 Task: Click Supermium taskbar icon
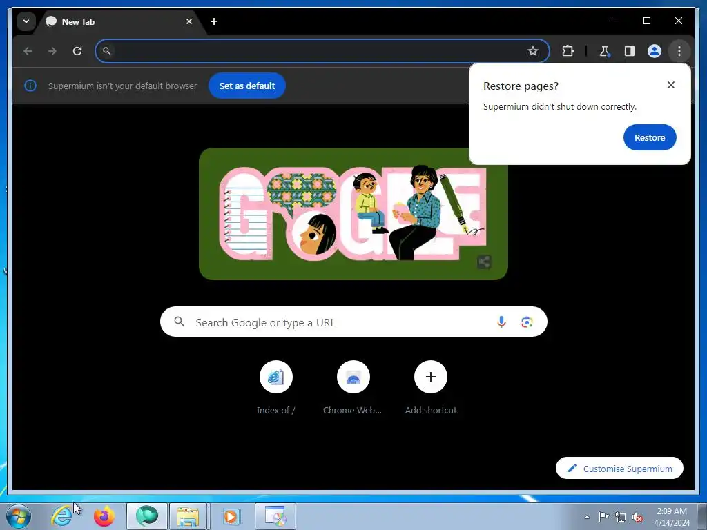[x=147, y=516]
